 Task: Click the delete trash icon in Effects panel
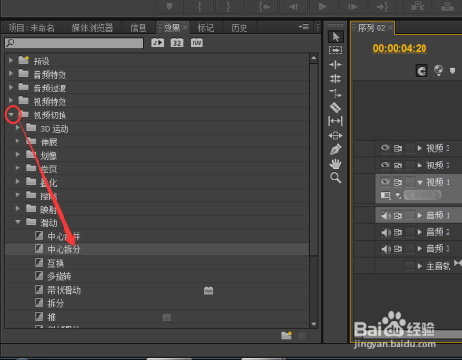pos(302,336)
